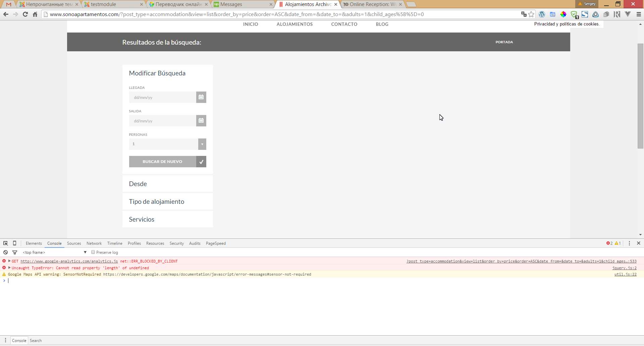Image resolution: width=644 pixels, height=346 pixels.
Task: Expand the Uncaught TypeError message
Action: [x=9, y=268]
